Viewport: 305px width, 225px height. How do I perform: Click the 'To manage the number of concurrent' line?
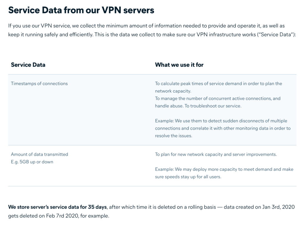217,98
